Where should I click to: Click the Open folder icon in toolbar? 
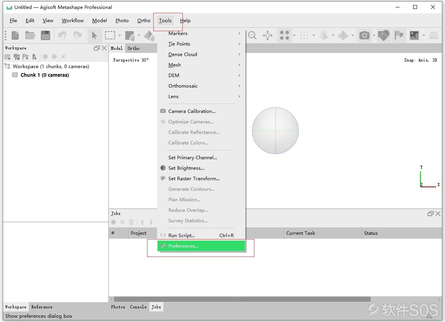30,35
